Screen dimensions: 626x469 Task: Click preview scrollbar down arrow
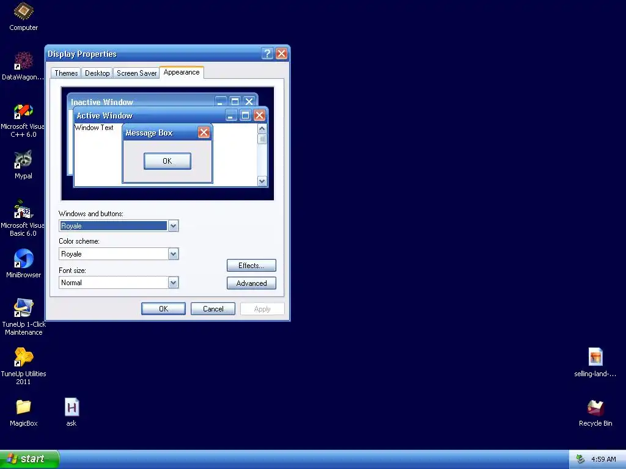[x=262, y=181]
